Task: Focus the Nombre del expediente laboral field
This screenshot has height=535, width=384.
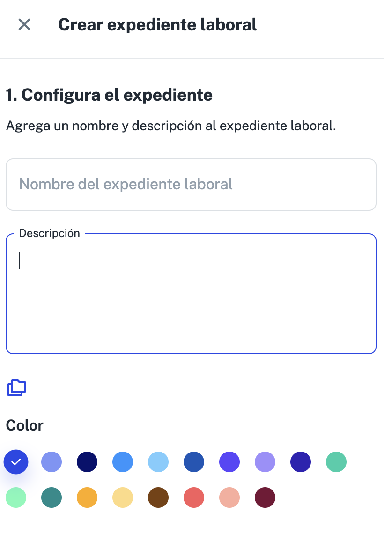Action: pos(191,184)
